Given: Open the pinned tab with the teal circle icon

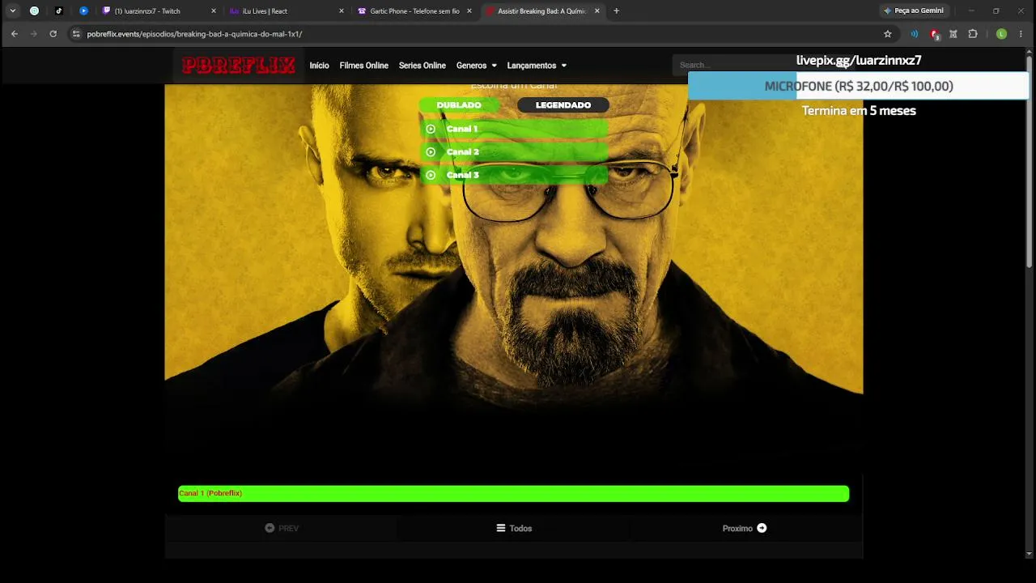Looking at the screenshot, I should pyautogui.click(x=34, y=11).
